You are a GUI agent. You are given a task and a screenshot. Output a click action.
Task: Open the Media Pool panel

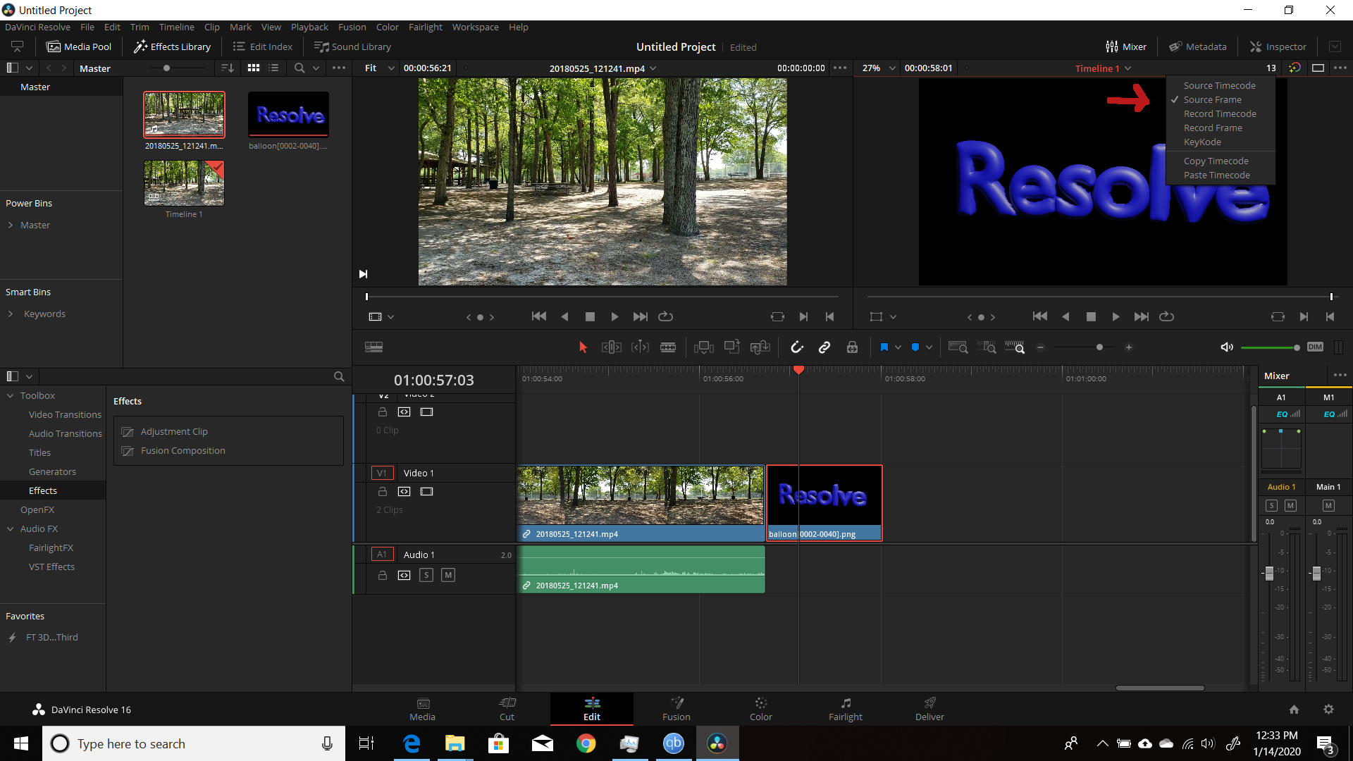click(79, 47)
